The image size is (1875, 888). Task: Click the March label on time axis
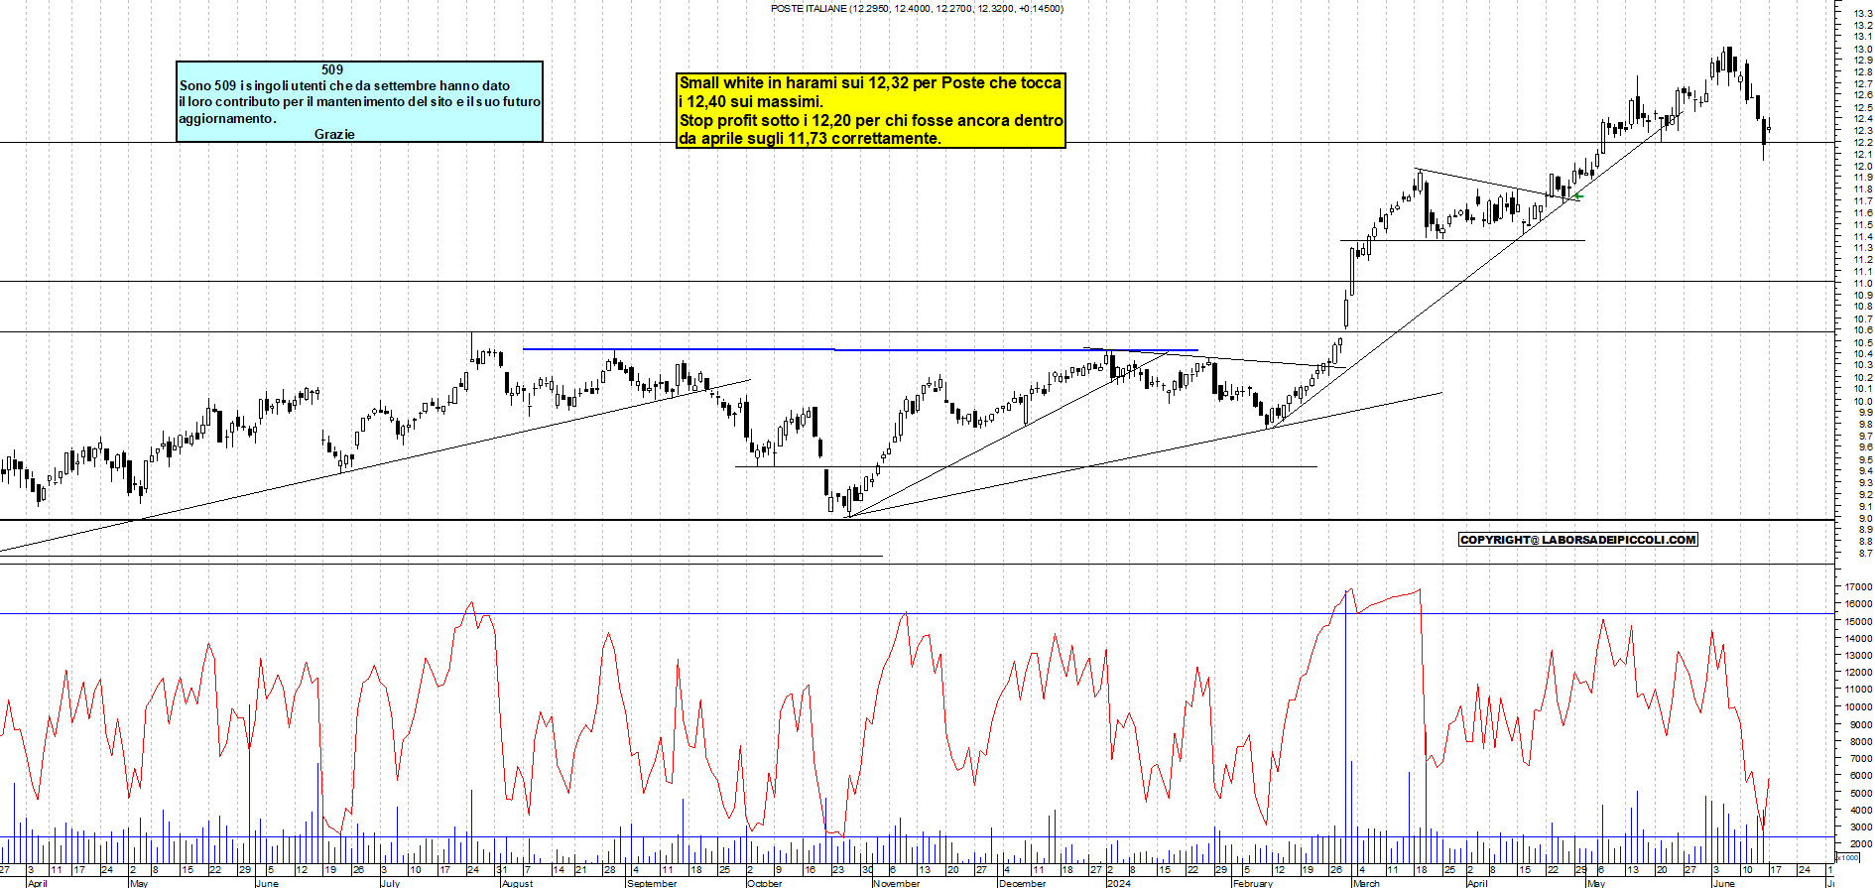(x=1366, y=883)
